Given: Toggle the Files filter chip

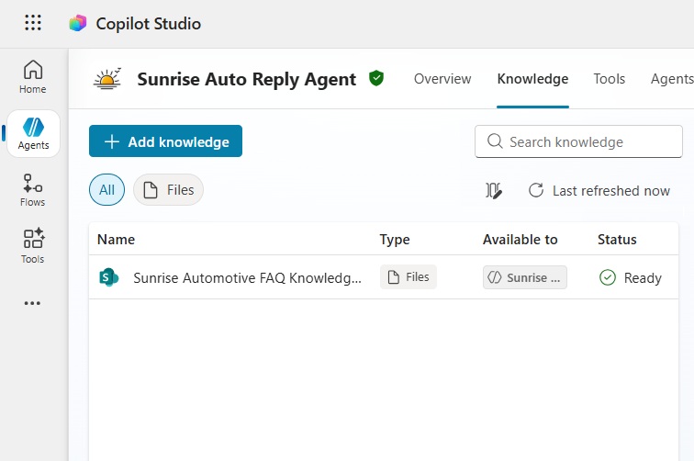Looking at the screenshot, I should (168, 190).
